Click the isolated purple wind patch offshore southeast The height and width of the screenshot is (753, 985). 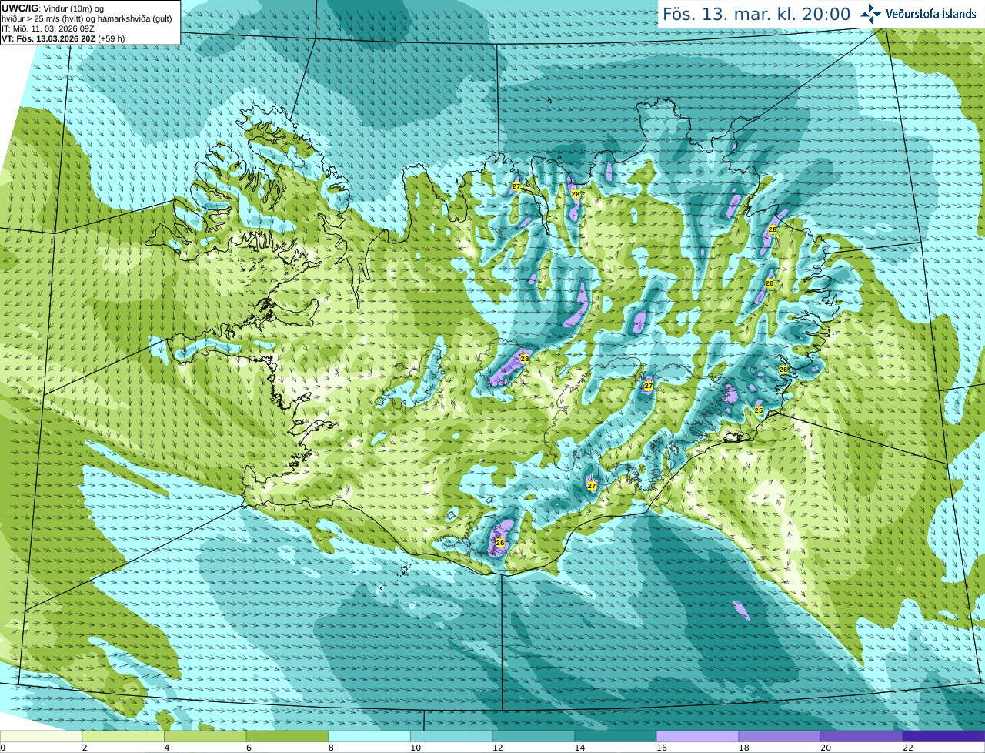coord(741,611)
